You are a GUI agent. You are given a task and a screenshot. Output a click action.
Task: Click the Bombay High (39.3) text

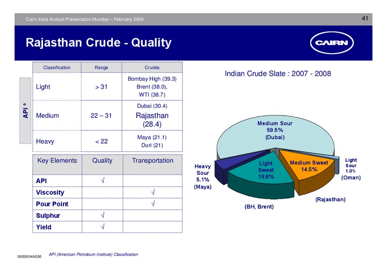tap(152, 79)
